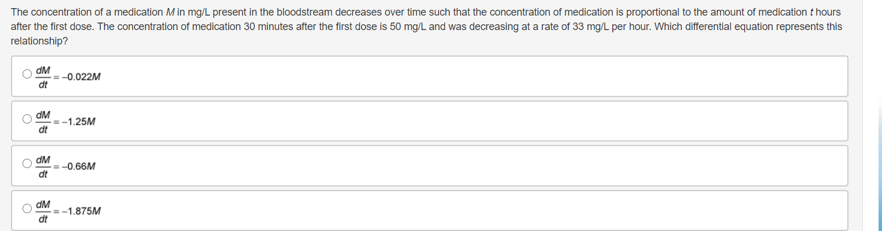This screenshot has width=882, height=231.
Task: Click the answer card containing −0.66M
Action: click(430, 166)
